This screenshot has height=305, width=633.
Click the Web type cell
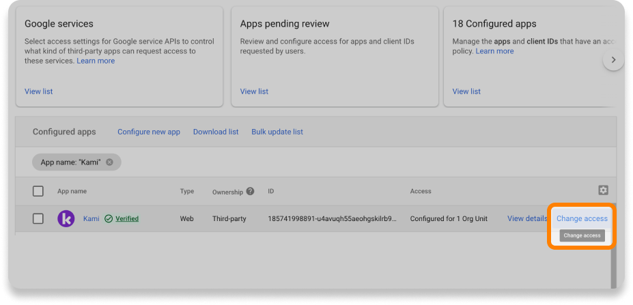[187, 218]
